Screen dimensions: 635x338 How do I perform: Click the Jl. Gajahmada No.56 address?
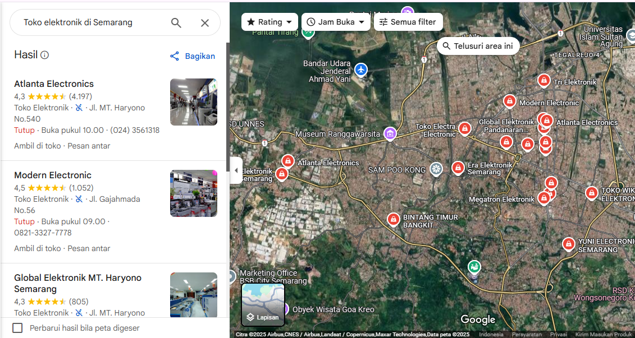tap(77, 205)
